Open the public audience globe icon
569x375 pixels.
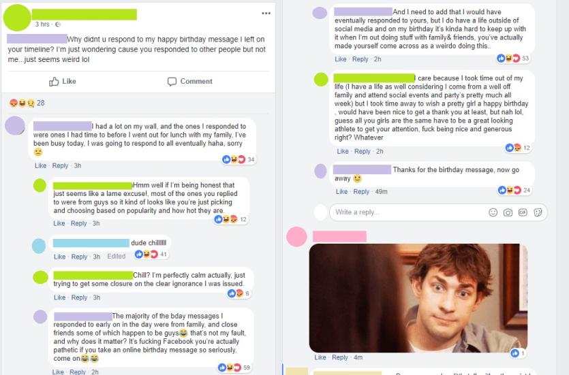pos(58,25)
